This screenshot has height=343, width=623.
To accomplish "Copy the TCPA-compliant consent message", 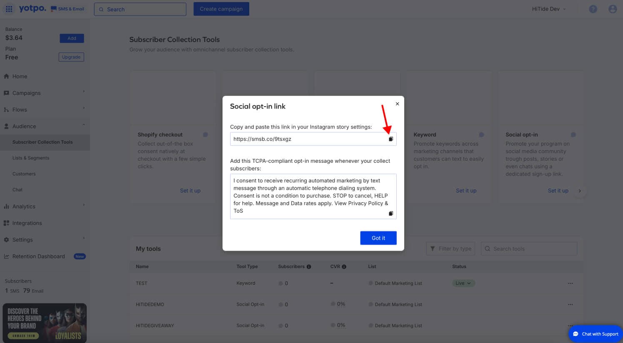I will tap(391, 214).
